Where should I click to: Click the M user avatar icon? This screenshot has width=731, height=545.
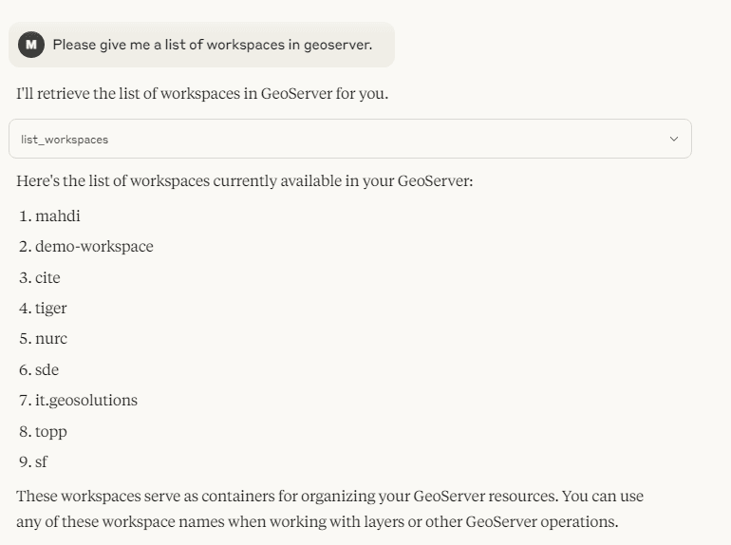coord(31,45)
